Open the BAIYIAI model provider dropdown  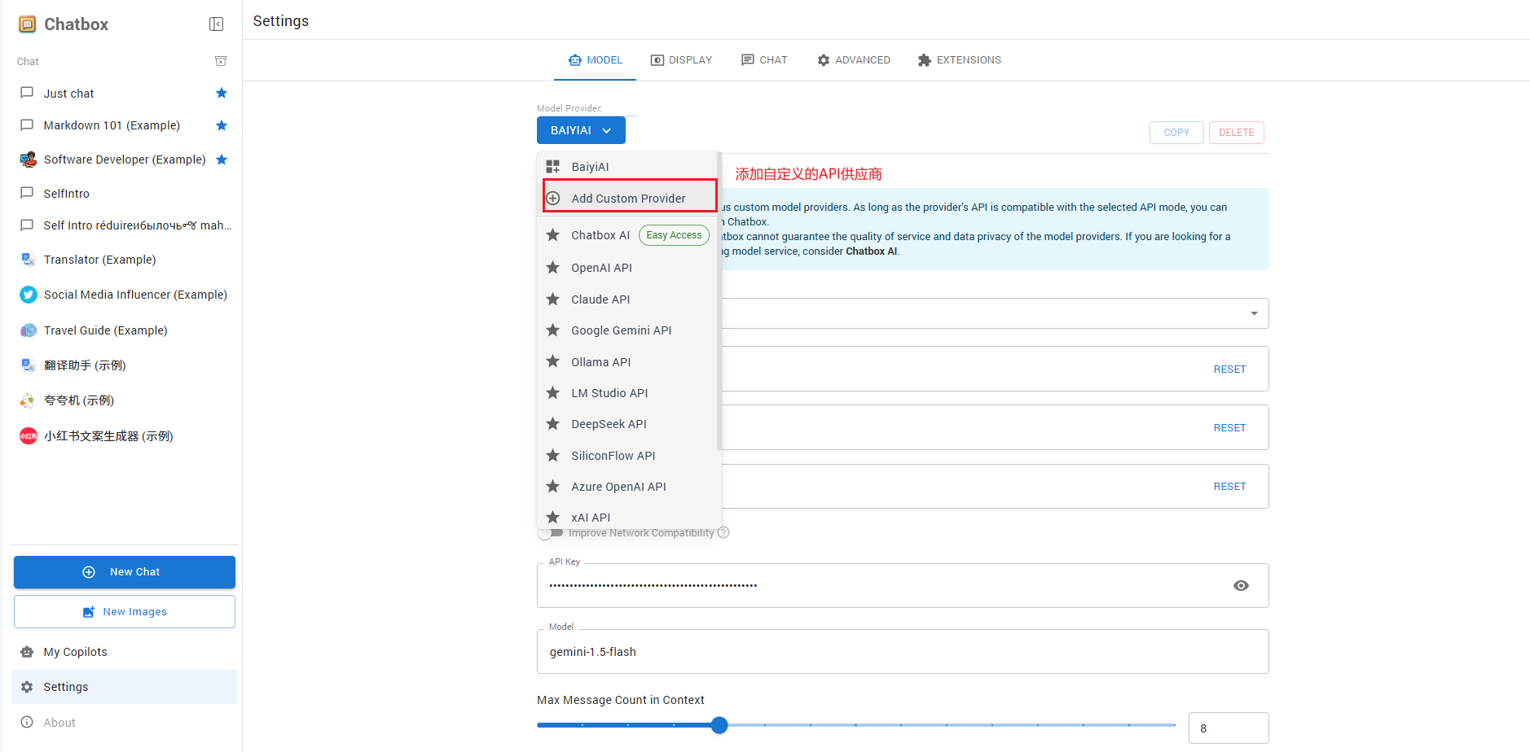point(581,130)
